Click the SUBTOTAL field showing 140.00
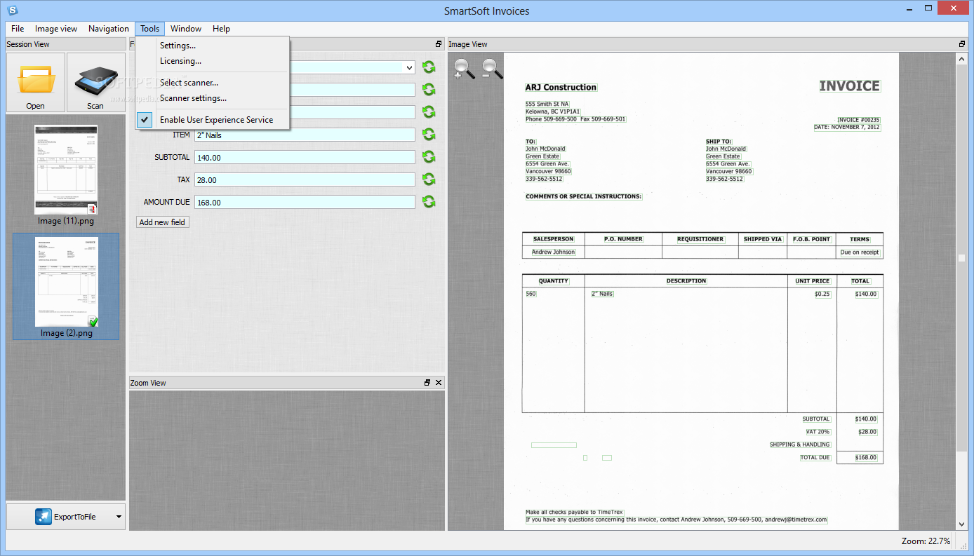974x556 pixels. tap(305, 157)
